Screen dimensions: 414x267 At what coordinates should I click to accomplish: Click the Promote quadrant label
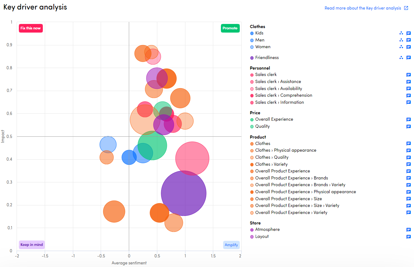(230, 28)
